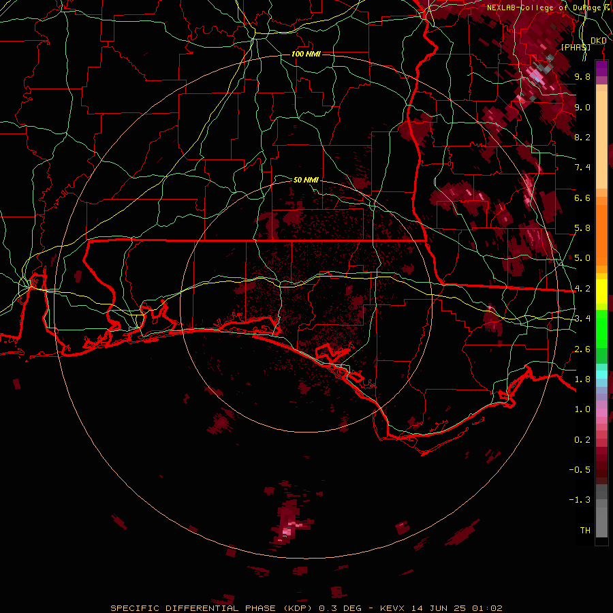Click the 7.4 scale value
Viewport: 613px width, 613px height.
(x=582, y=168)
